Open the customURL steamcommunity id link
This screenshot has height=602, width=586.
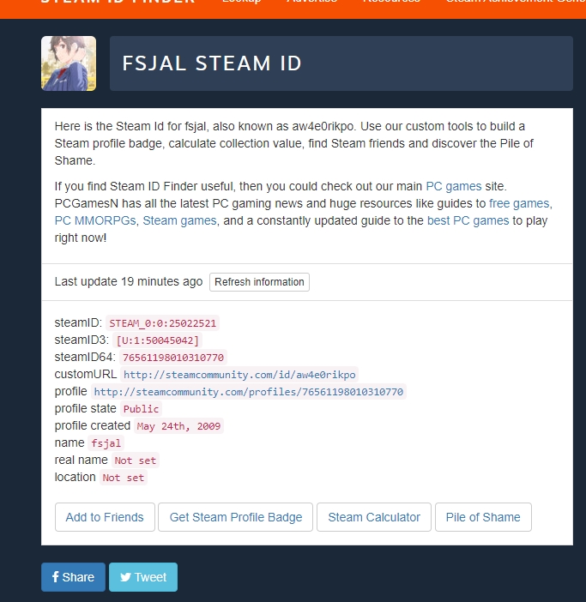239,375
